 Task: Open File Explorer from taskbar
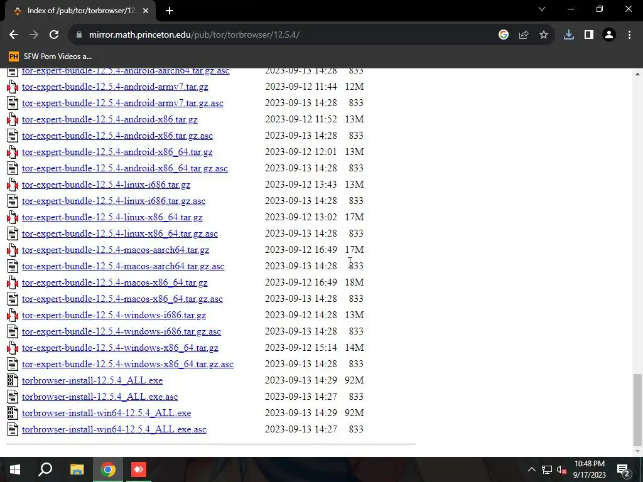(77, 469)
